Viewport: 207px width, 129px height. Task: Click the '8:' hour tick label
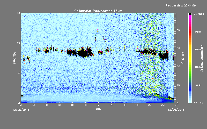(73, 105)
